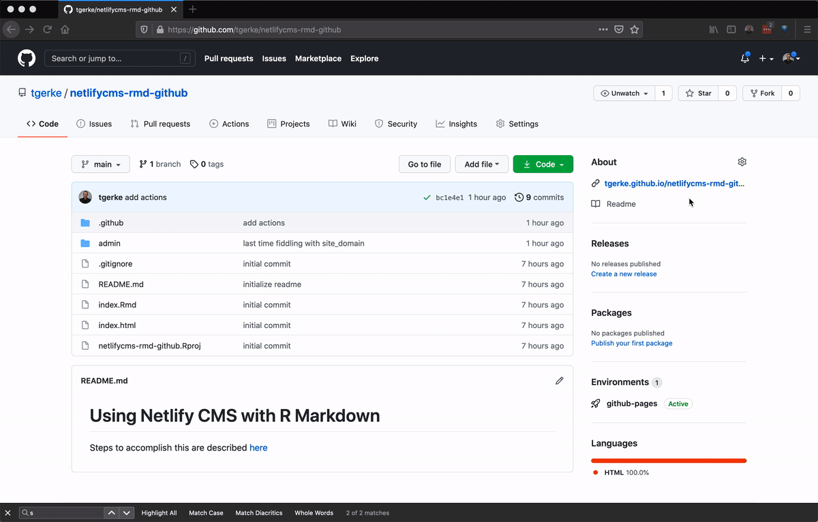Open the plus create-new dropdown

click(766, 59)
